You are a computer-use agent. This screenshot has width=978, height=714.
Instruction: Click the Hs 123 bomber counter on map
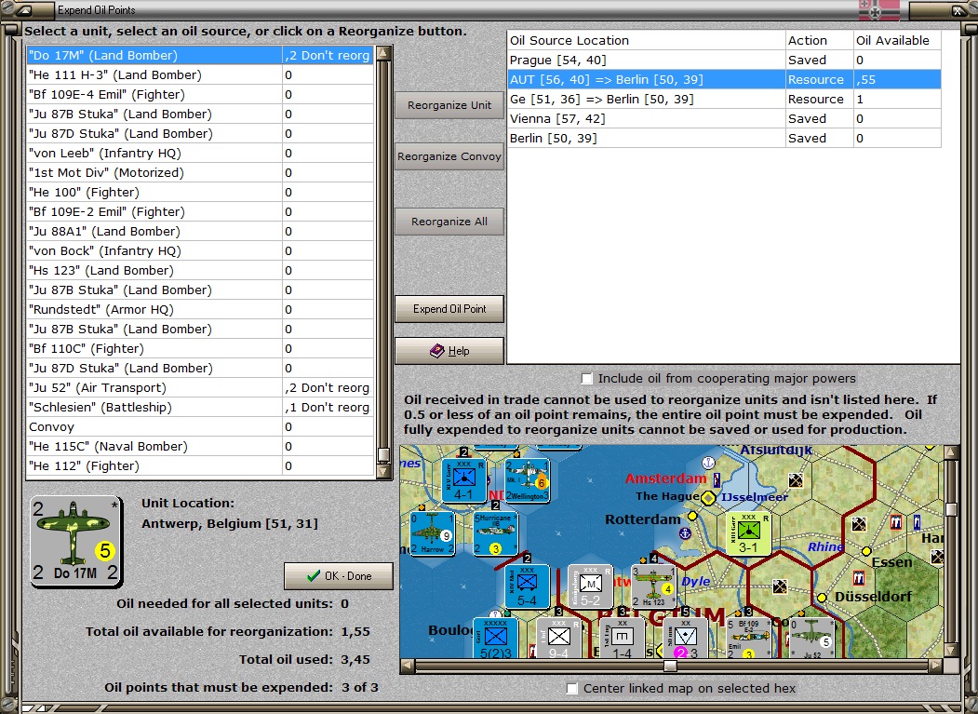pyautogui.click(x=653, y=586)
